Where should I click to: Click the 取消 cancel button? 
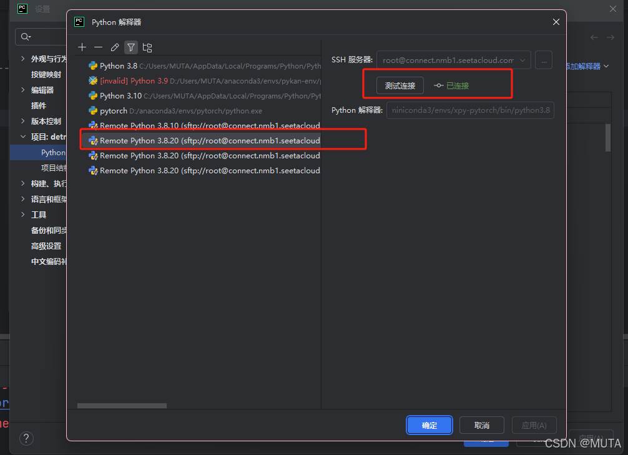coord(482,426)
